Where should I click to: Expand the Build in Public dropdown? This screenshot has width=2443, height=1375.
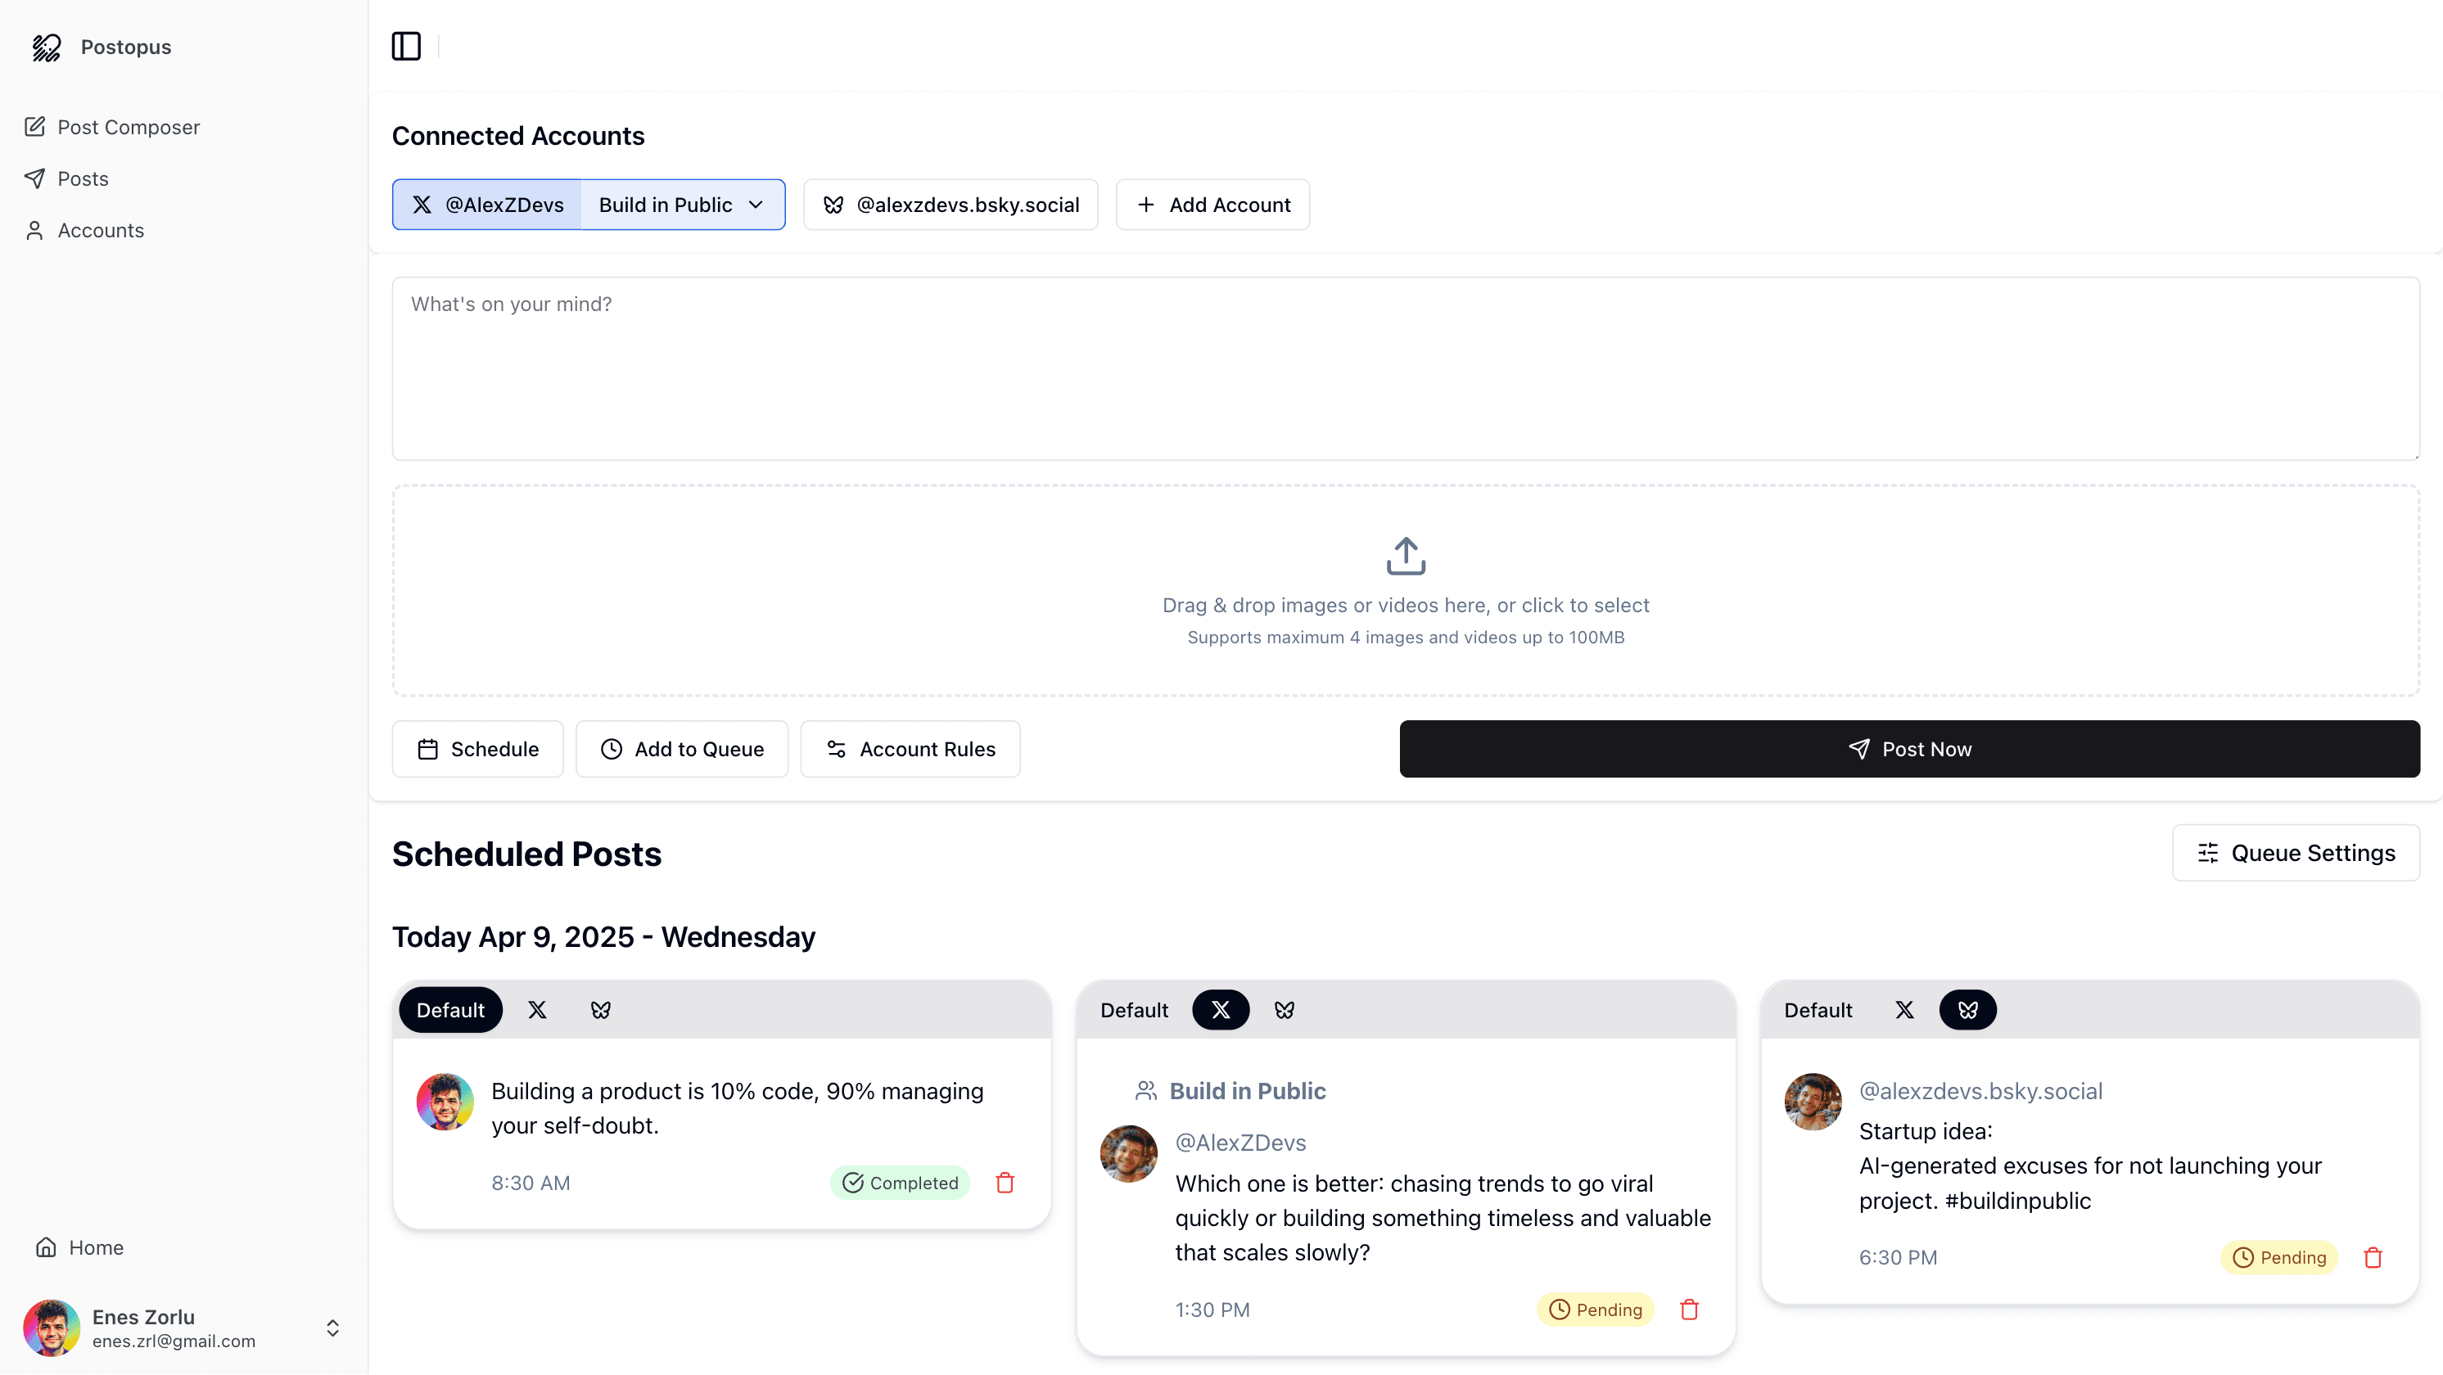click(684, 204)
